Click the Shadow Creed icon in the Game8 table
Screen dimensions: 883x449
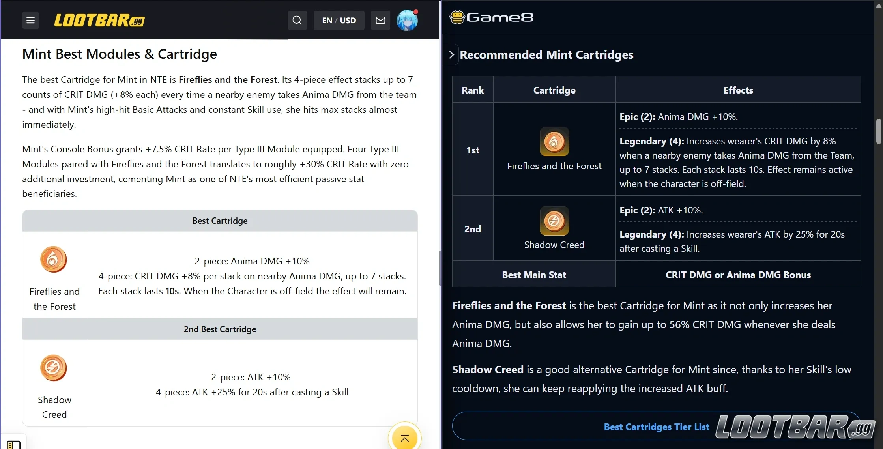pos(554,221)
